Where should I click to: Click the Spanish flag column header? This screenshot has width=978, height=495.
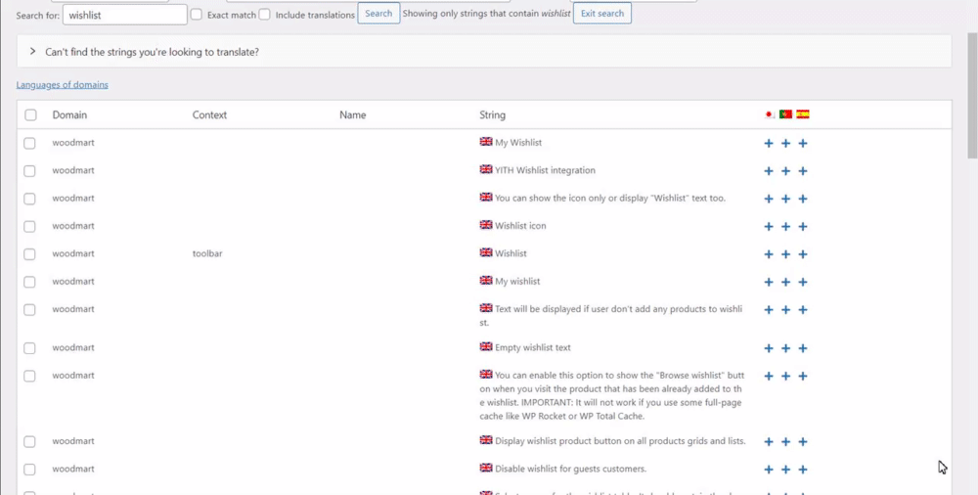803,114
